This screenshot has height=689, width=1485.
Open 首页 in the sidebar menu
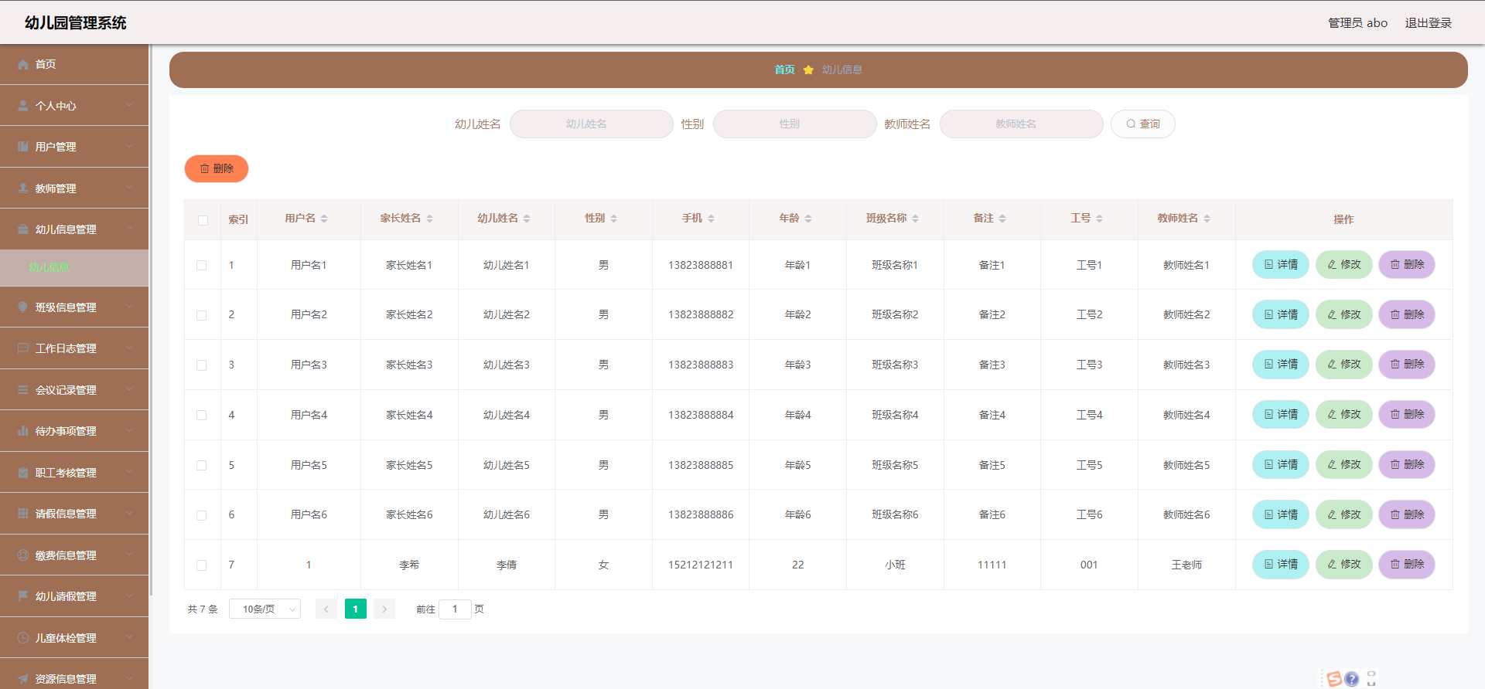pyautogui.click(x=74, y=65)
